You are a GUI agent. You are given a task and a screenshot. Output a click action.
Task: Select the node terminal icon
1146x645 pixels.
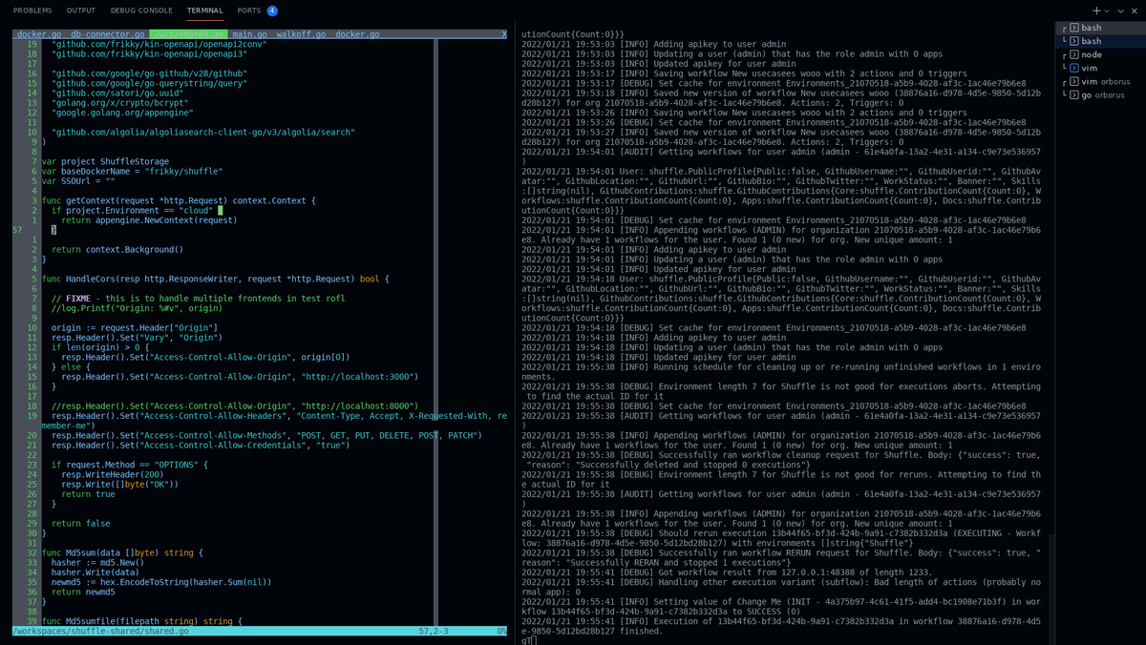(x=1073, y=54)
